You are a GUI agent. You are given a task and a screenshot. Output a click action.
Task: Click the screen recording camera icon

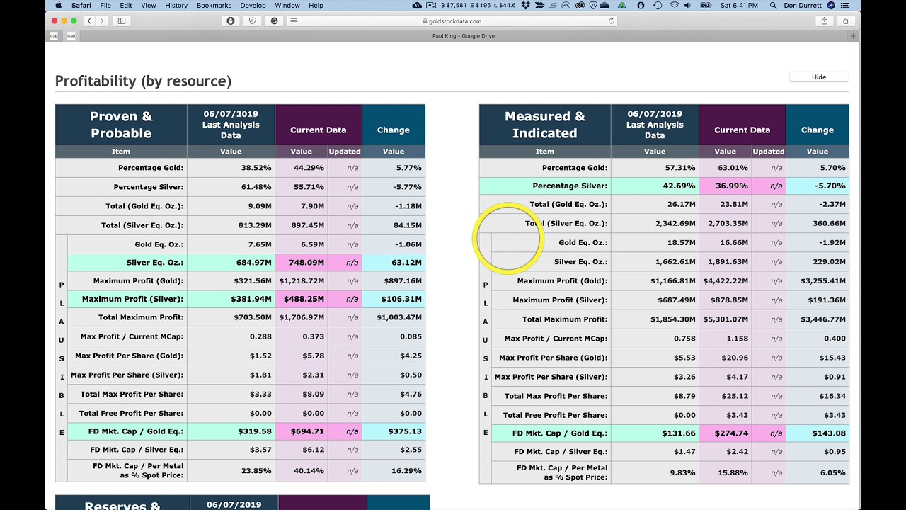tap(431, 5)
